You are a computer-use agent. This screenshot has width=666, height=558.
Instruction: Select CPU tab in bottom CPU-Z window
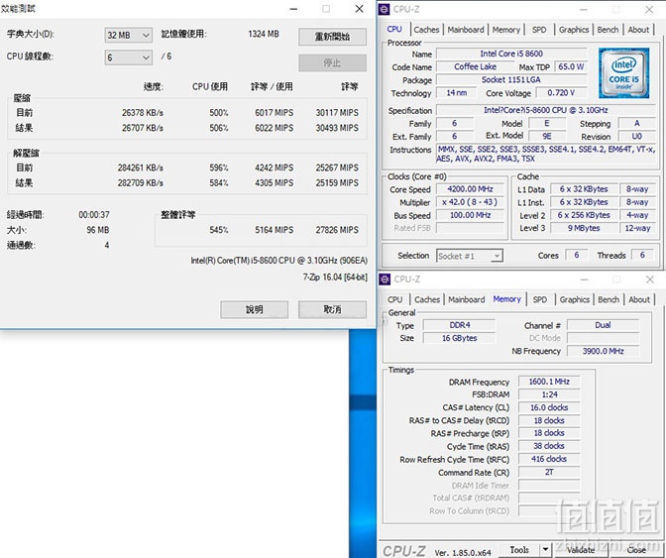[x=395, y=299]
